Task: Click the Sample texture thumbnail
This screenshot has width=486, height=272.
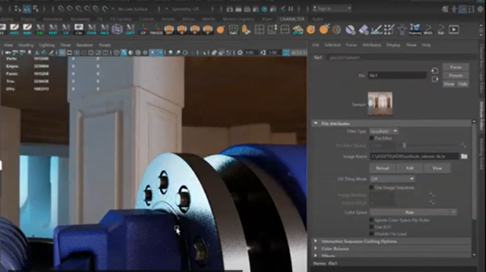Action: tap(380, 103)
